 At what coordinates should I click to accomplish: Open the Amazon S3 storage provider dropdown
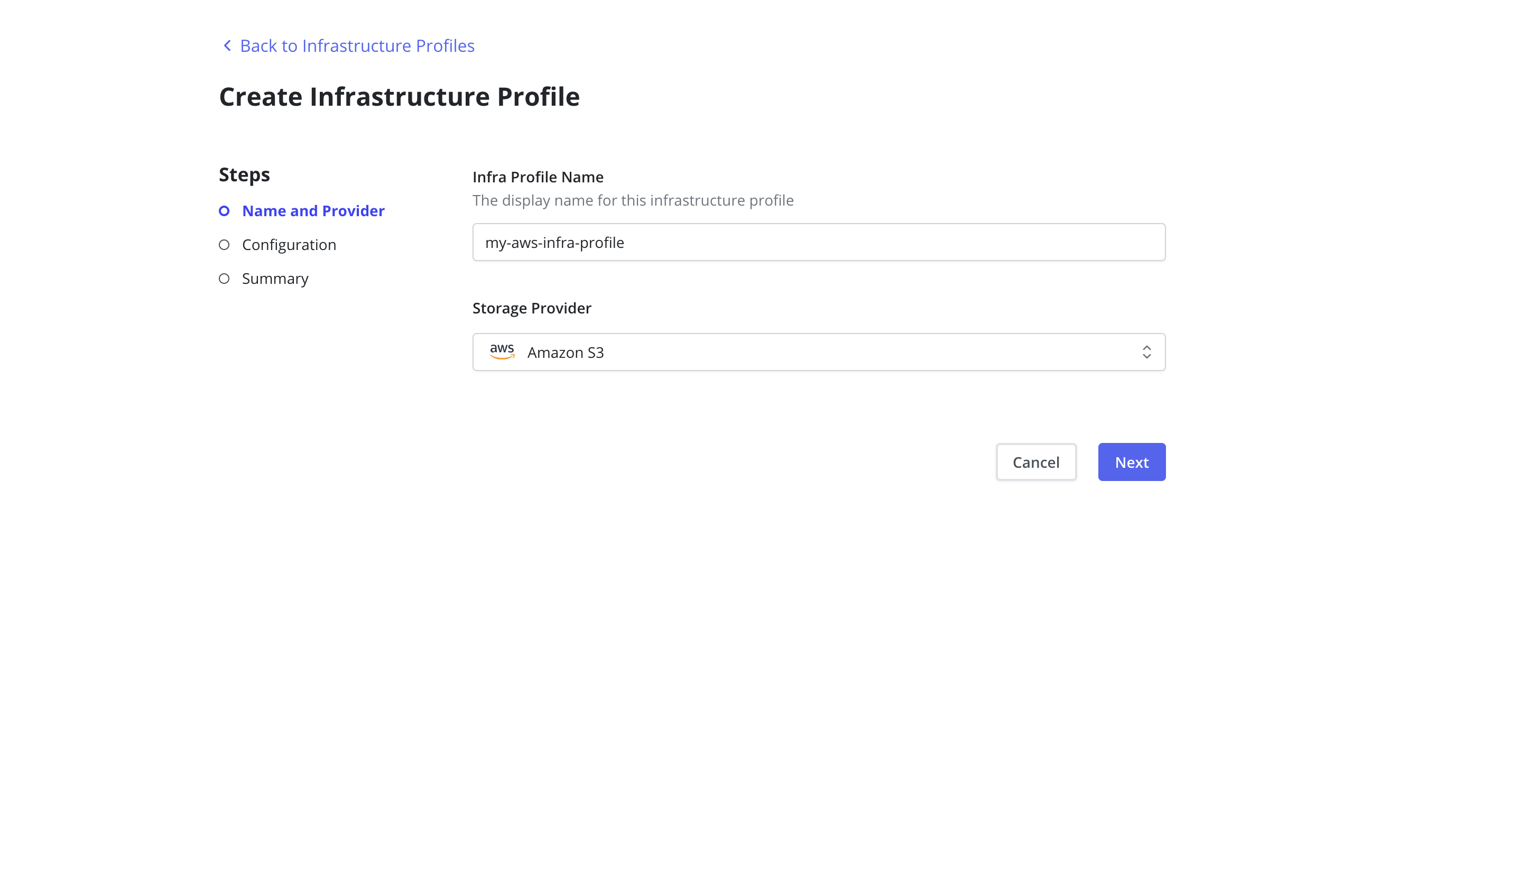pos(819,352)
